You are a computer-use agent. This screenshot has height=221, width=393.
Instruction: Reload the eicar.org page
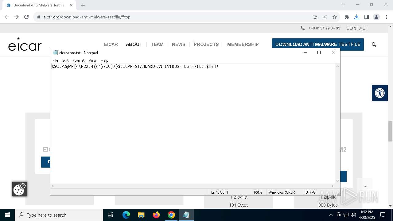pyautogui.click(x=26, y=17)
